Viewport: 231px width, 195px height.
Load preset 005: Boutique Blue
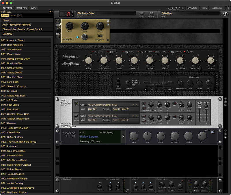tap(26, 63)
